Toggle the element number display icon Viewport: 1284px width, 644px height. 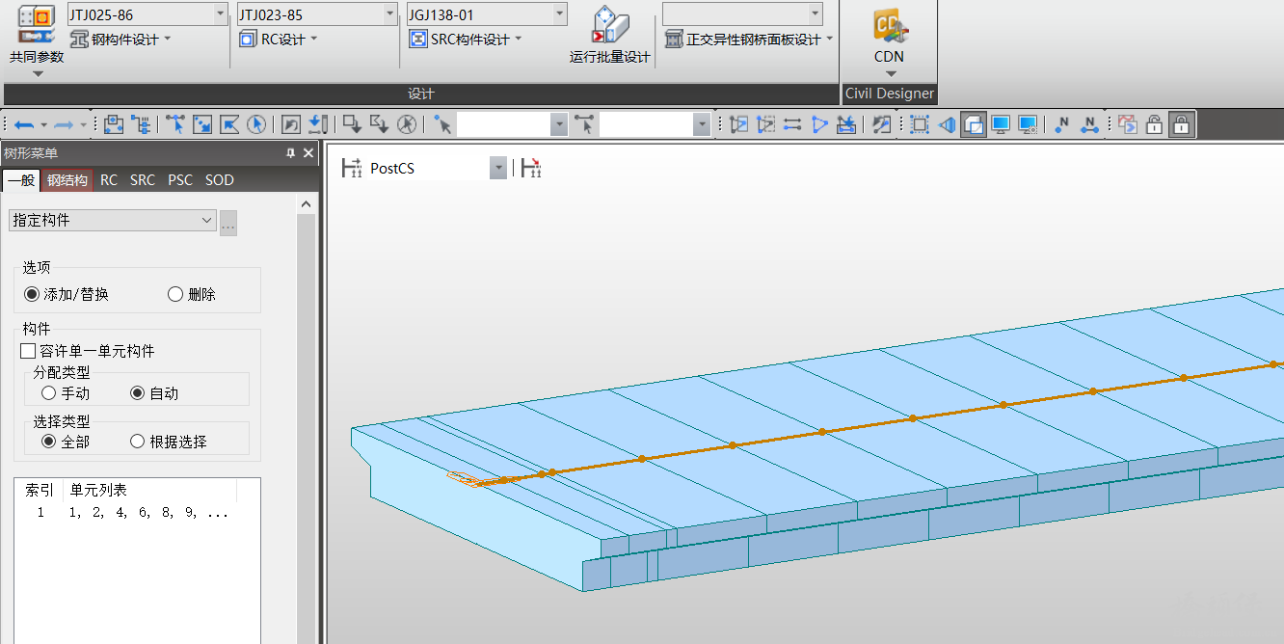click(1089, 124)
